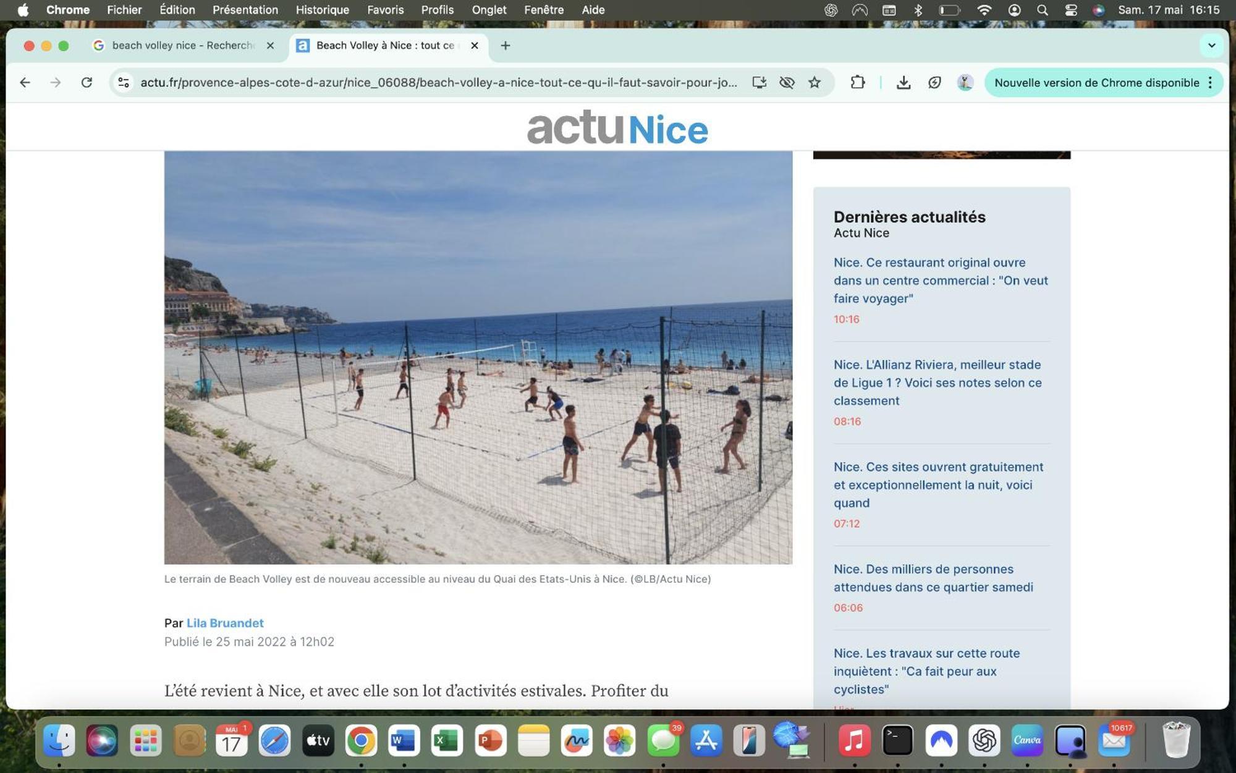Open site information icon beside URL

[124, 82]
